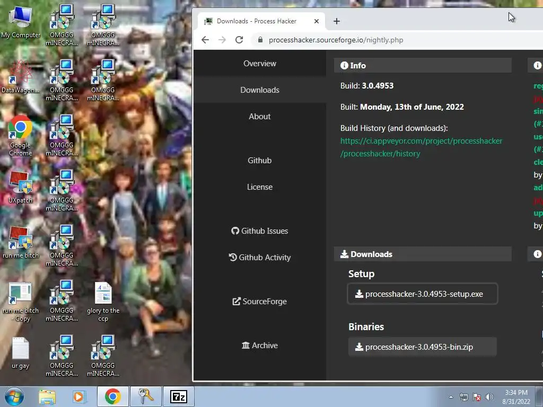Select the 'run me bitch' desktop shortcut
The width and height of the screenshot is (543, 407).
pos(21,242)
